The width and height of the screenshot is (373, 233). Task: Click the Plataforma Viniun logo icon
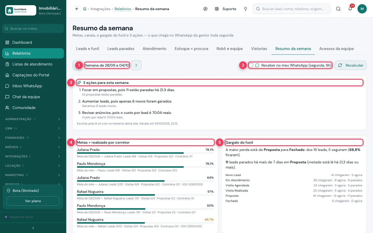click(x=6, y=217)
